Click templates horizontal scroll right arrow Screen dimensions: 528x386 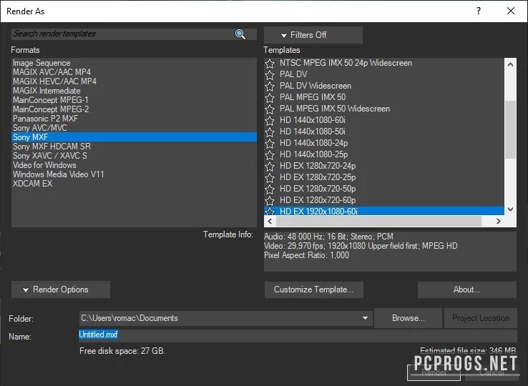point(499,221)
